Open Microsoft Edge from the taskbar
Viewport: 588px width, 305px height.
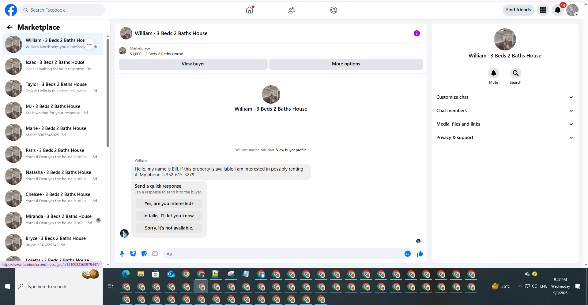pyautogui.click(x=126, y=274)
